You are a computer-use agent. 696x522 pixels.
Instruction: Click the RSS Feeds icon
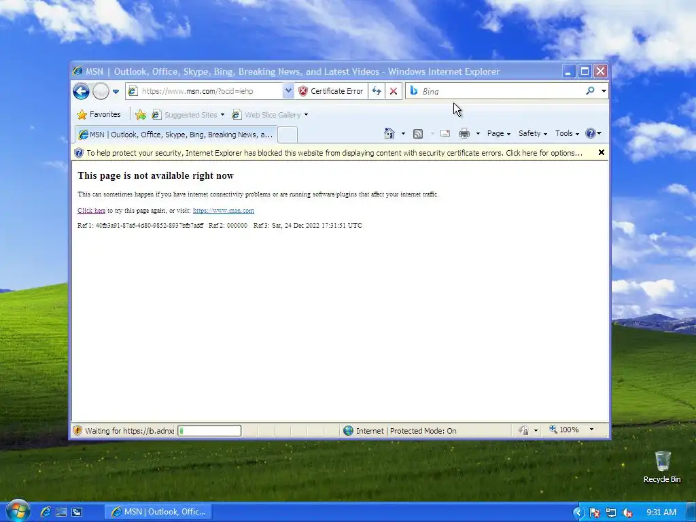(x=418, y=134)
